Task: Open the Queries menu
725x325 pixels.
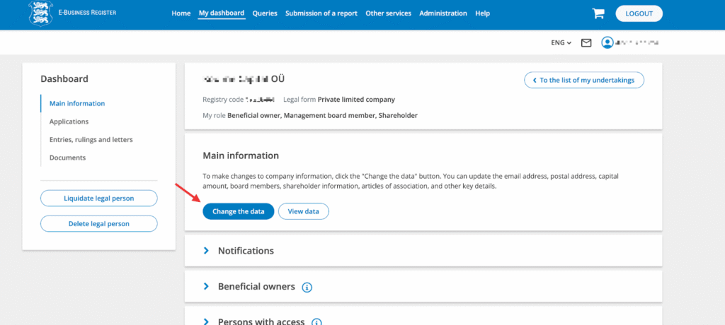Action: 265,13
